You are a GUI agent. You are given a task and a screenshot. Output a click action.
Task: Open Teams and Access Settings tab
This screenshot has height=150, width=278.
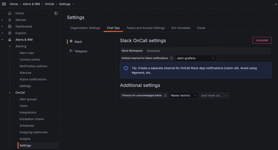[x=146, y=28]
